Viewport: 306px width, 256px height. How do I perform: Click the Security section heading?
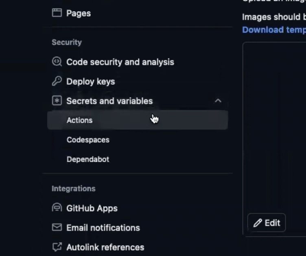pos(67,42)
